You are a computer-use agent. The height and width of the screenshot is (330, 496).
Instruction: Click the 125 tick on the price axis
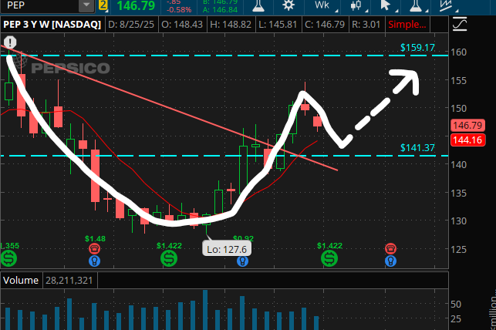pyautogui.click(x=458, y=249)
